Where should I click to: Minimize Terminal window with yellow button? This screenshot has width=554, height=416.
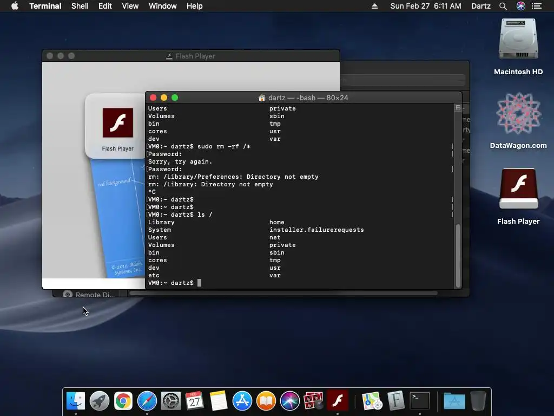click(164, 97)
